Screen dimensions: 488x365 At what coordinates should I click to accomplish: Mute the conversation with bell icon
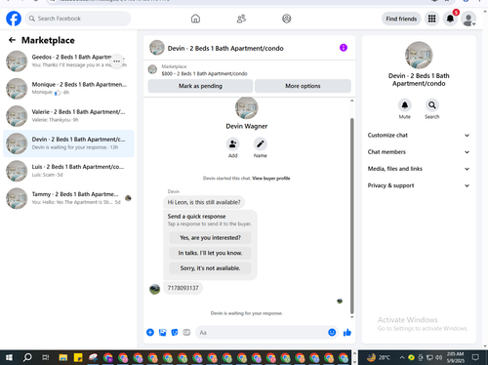click(405, 105)
